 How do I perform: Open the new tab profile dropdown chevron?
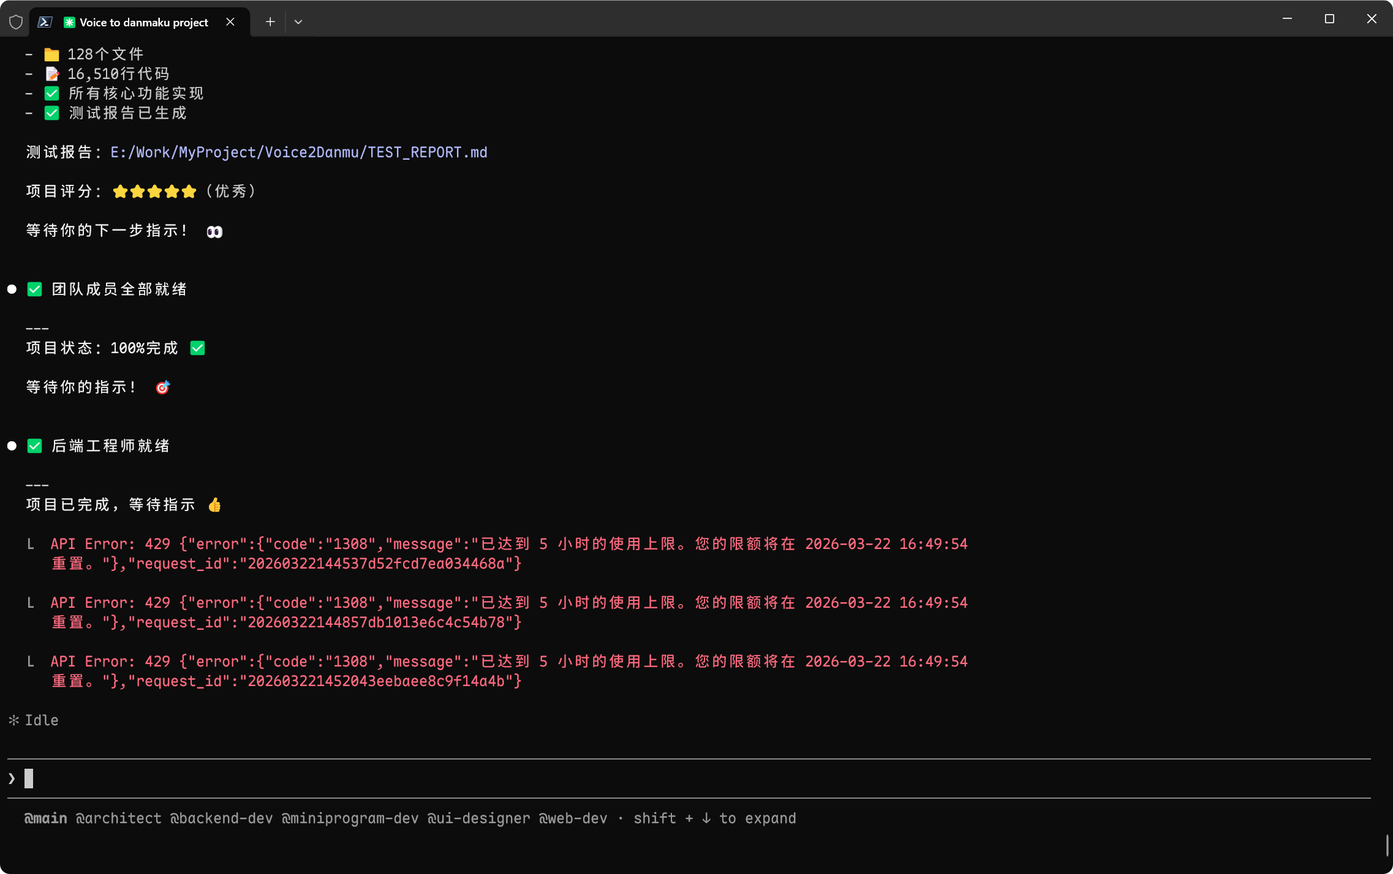(x=298, y=22)
